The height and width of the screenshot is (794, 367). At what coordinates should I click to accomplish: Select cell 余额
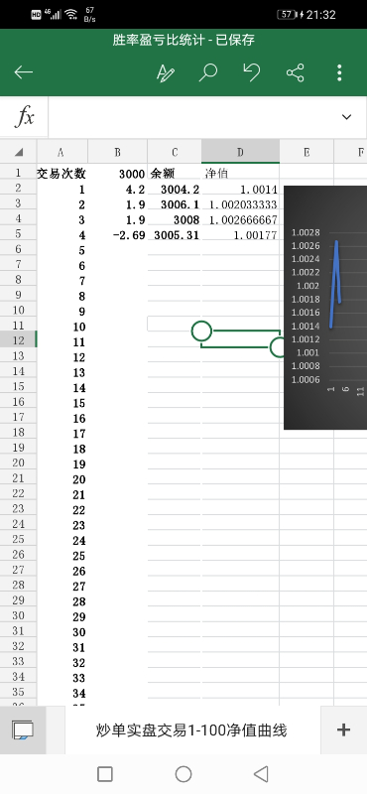click(x=175, y=174)
